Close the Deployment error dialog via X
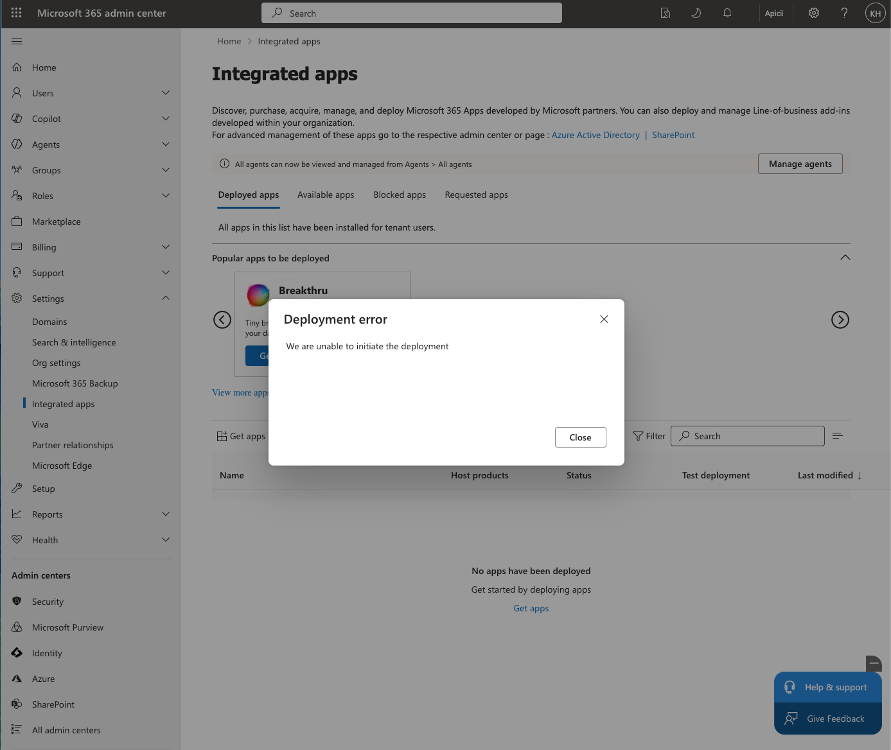The width and height of the screenshot is (891, 750). coord(604,319)
